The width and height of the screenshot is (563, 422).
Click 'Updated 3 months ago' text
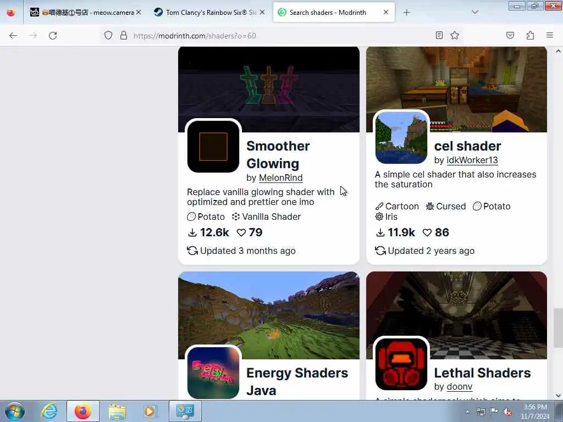tap(248, 251)
